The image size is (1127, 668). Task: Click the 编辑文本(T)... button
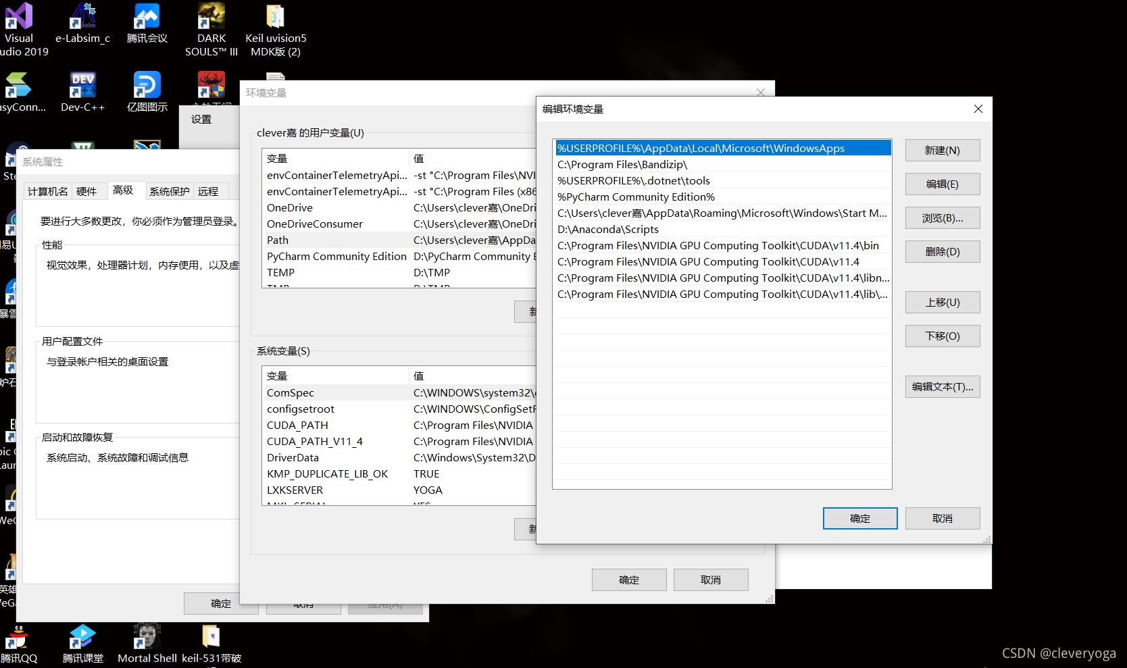tap(943, 387)
